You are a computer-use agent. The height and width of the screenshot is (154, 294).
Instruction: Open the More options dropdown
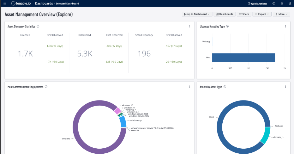(x=281, y=14)
